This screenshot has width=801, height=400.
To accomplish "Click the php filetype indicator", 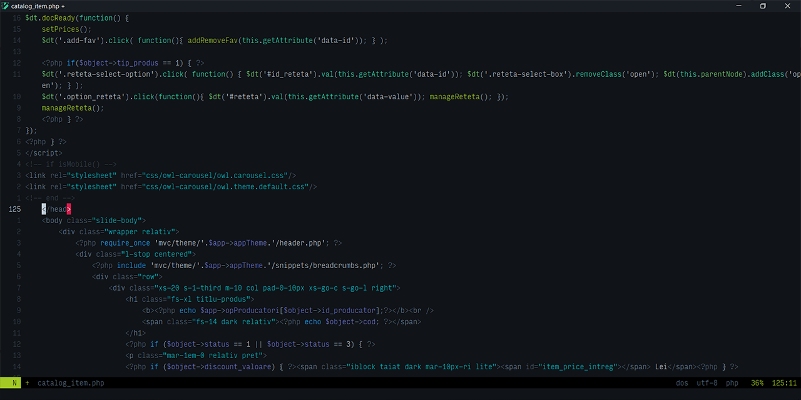I will click(732, 382).
